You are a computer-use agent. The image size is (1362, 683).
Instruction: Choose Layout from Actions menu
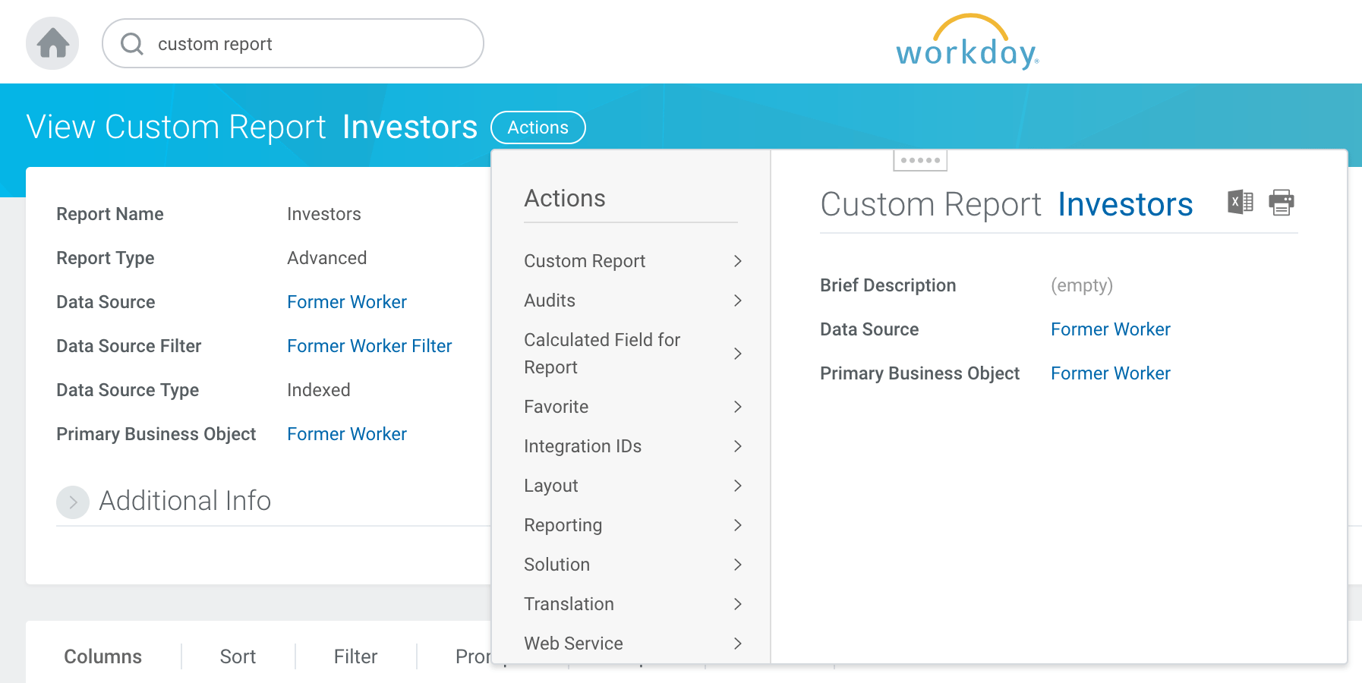click(x=550, y=486)
